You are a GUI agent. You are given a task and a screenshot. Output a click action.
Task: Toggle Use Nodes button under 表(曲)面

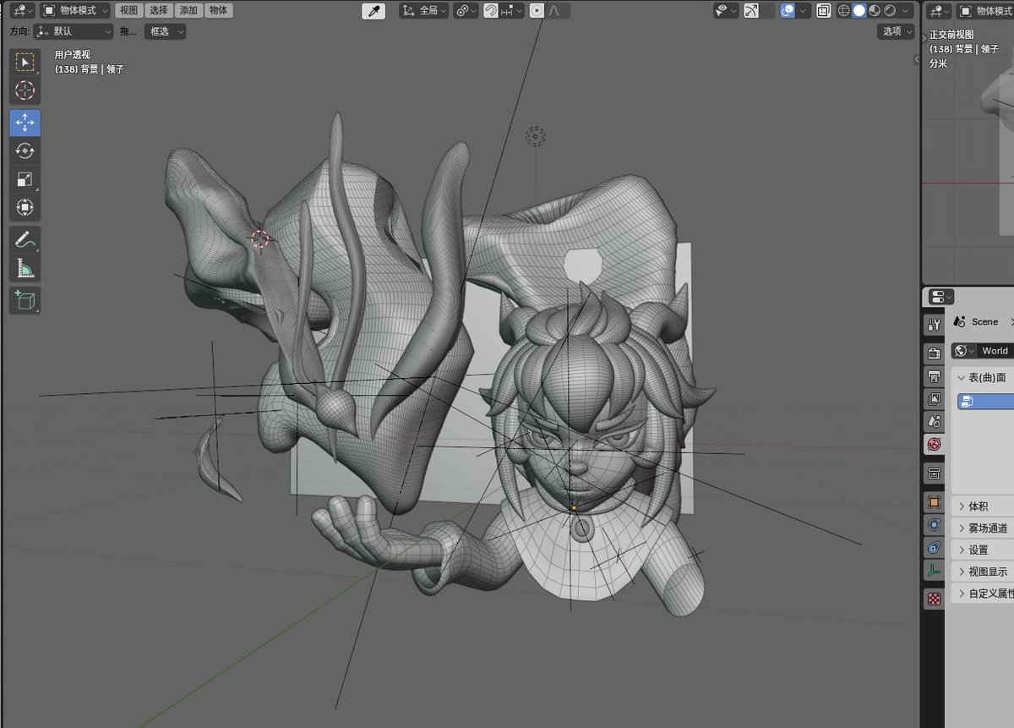(985, 402)
